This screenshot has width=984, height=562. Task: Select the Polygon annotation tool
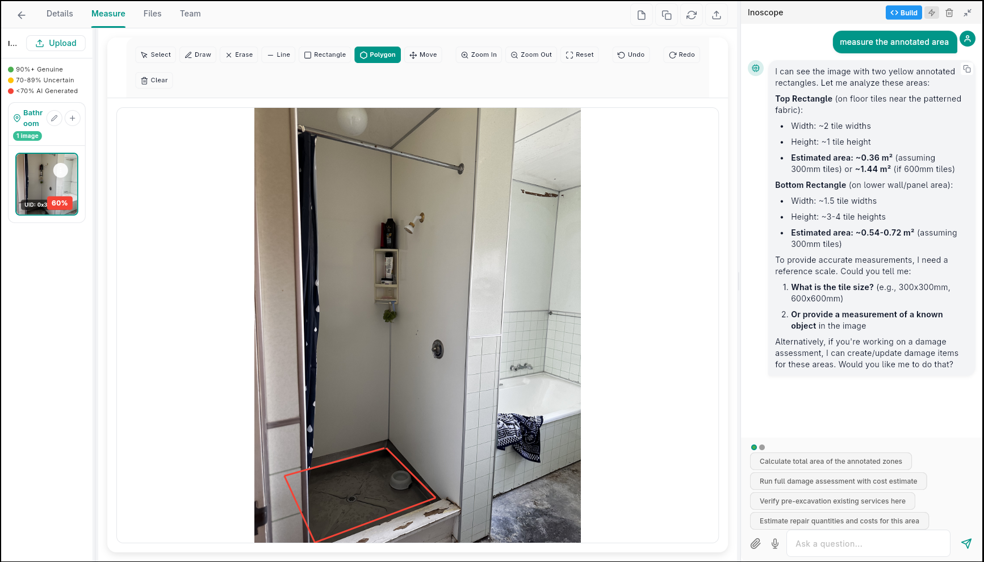click(377, 54)
